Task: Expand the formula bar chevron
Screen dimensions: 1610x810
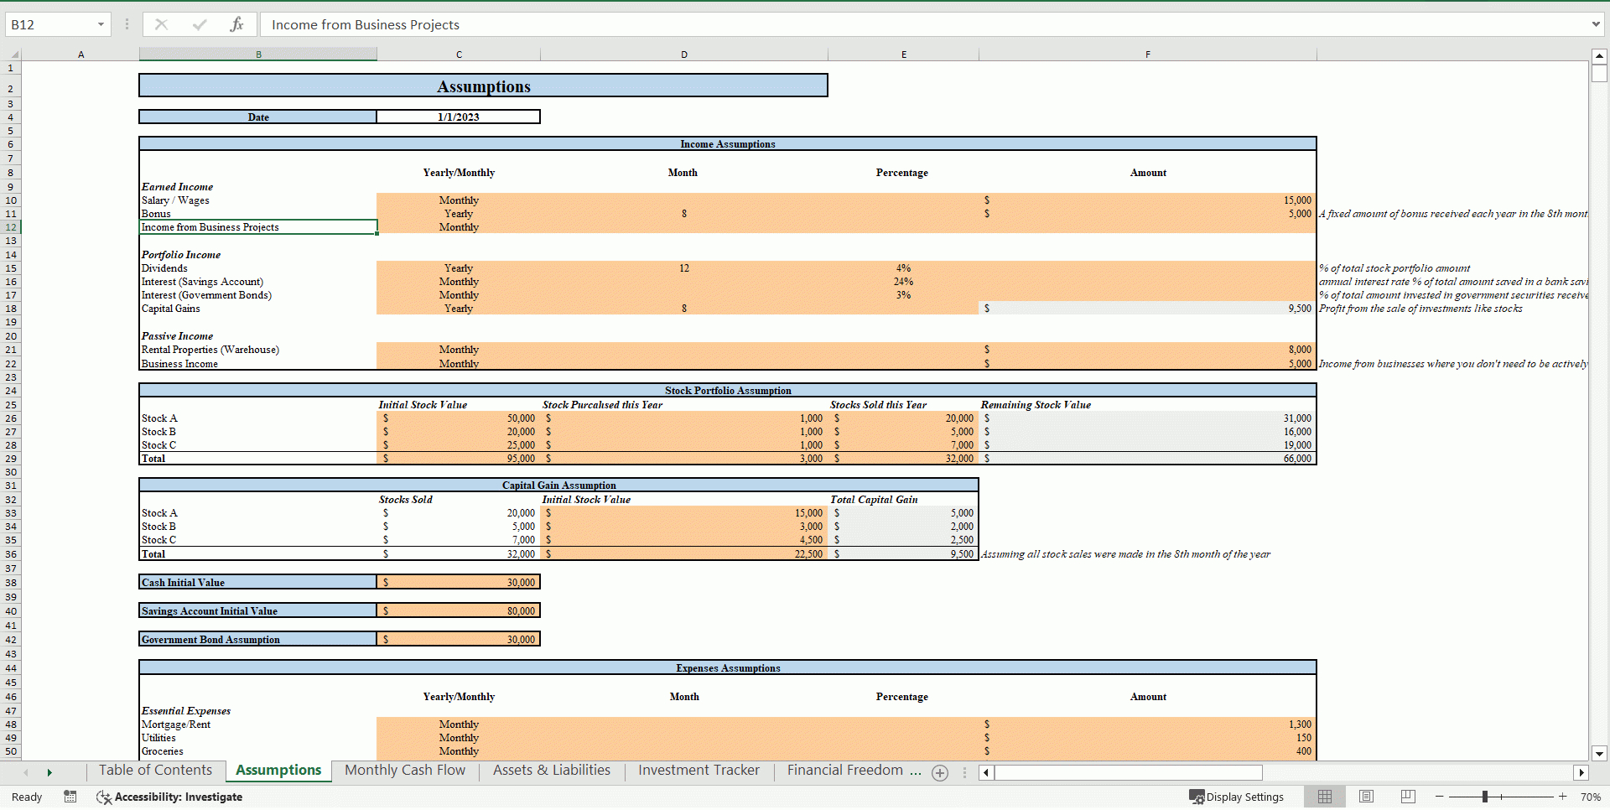Action: 1596,24
